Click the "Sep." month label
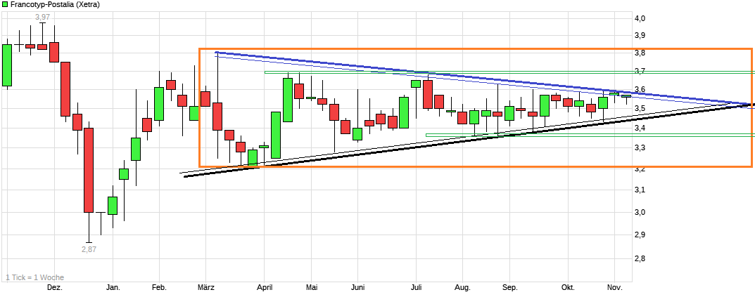The height and width of the screenshot is (297, 755). click(x=510, y=287)
